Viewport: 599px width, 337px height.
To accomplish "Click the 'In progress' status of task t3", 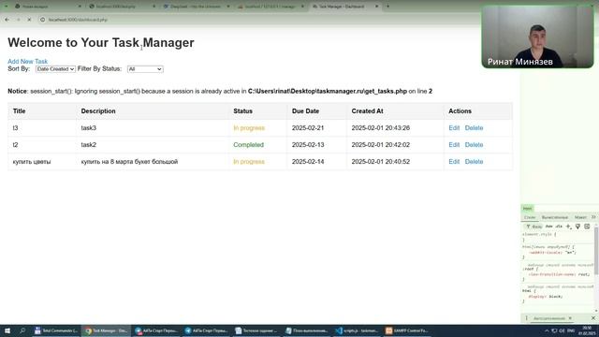I will (249, 128).
